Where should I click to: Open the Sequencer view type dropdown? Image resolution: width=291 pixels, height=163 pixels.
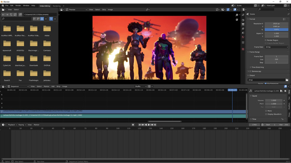click(x=18, y=86)
